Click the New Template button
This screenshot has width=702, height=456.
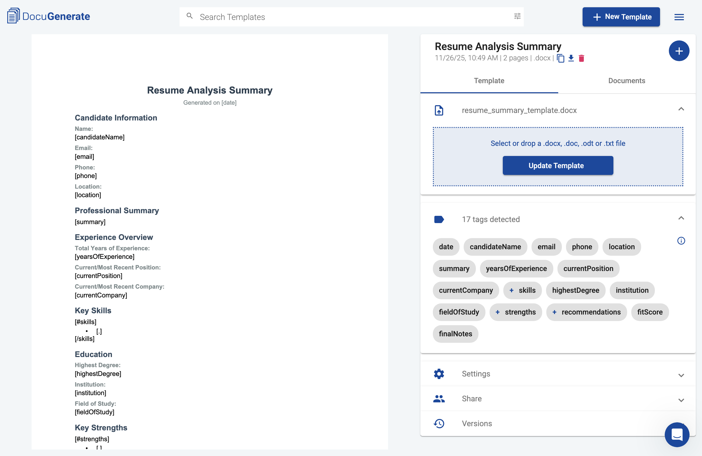click(x=621, y=17)
